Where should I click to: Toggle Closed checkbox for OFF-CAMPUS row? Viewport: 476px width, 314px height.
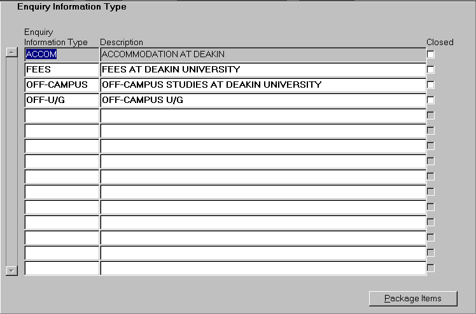[431, 85]
